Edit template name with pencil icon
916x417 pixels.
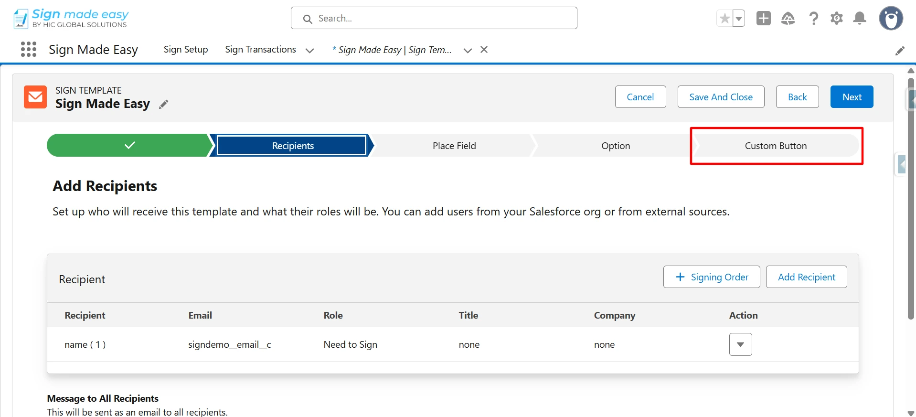[163, 104]
